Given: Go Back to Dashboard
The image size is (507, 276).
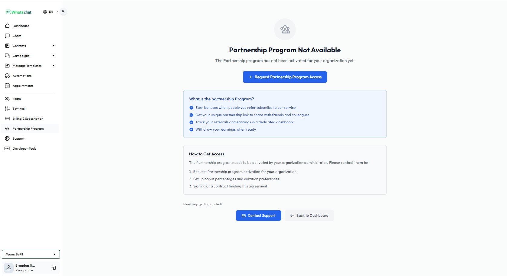Looking at the screenshot, I should point(309,216).
